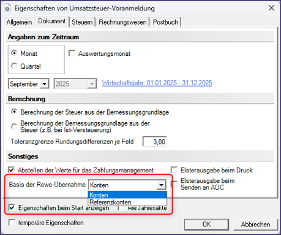Click the Toleranzgrenze field showing 3,00

coord(155,142)
